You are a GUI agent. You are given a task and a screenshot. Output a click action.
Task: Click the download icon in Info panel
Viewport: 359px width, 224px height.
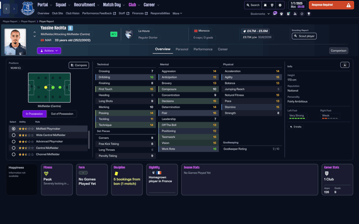click(345, 65)
